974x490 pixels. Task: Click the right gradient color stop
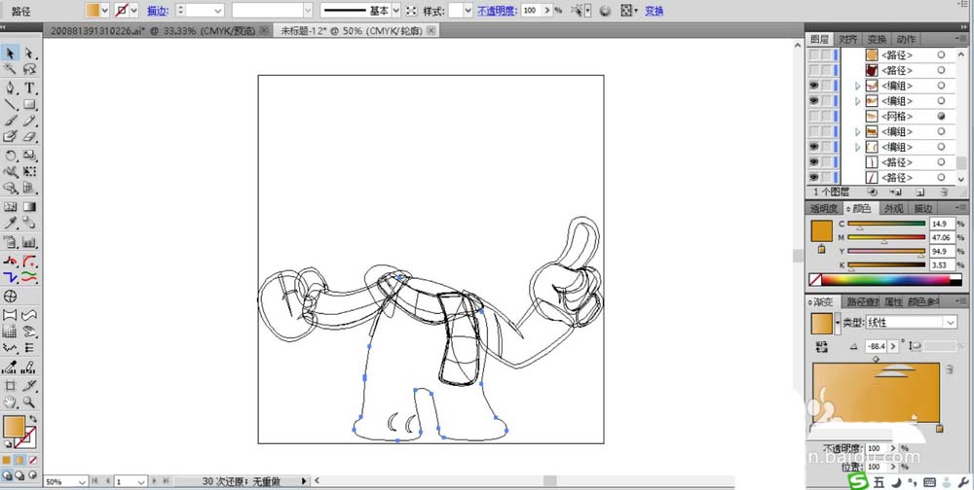coord(939,429)
